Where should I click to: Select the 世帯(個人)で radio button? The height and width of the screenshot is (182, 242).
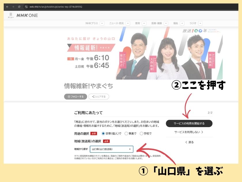coord(103,133)
